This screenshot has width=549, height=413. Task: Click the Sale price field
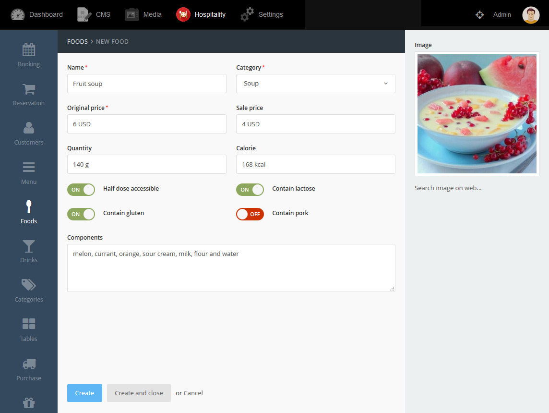click(x=315, y=123)
